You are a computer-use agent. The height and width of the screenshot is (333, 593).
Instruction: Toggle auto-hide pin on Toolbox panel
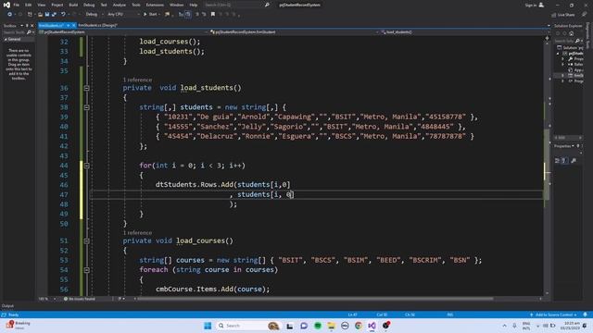point(27,26)
